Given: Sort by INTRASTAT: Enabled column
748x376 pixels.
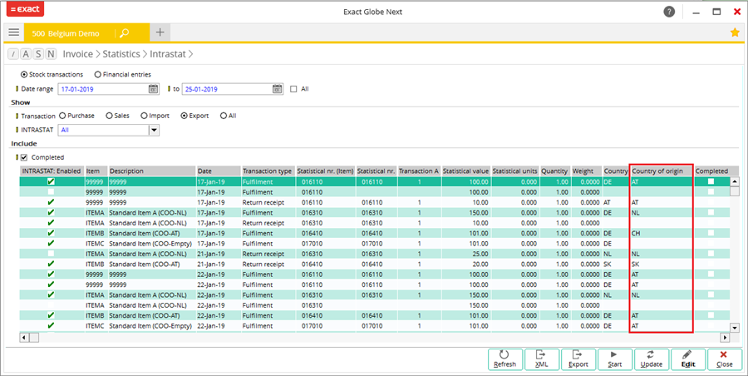Looking at the screenshot, I should pos(52,171).
